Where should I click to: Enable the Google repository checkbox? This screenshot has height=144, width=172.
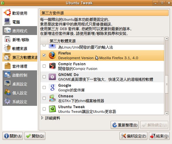[x=44, y=87]
